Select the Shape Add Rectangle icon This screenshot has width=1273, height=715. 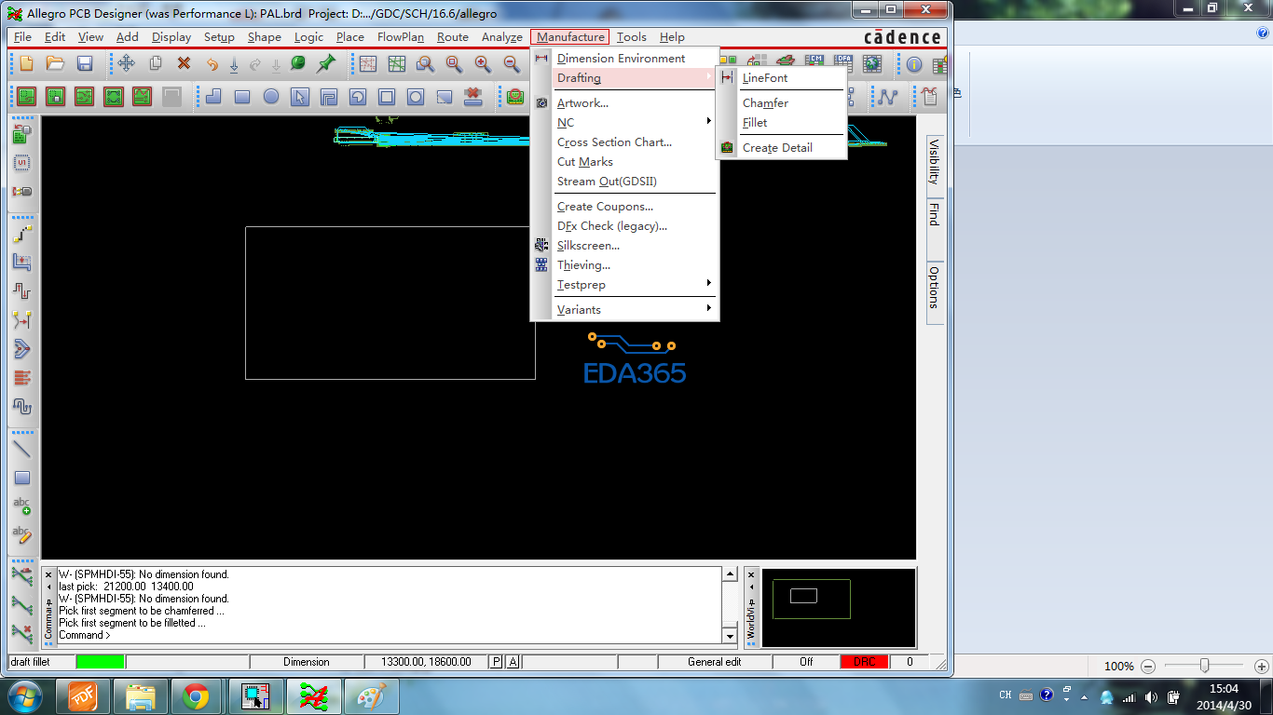click(x=242, y=96)
